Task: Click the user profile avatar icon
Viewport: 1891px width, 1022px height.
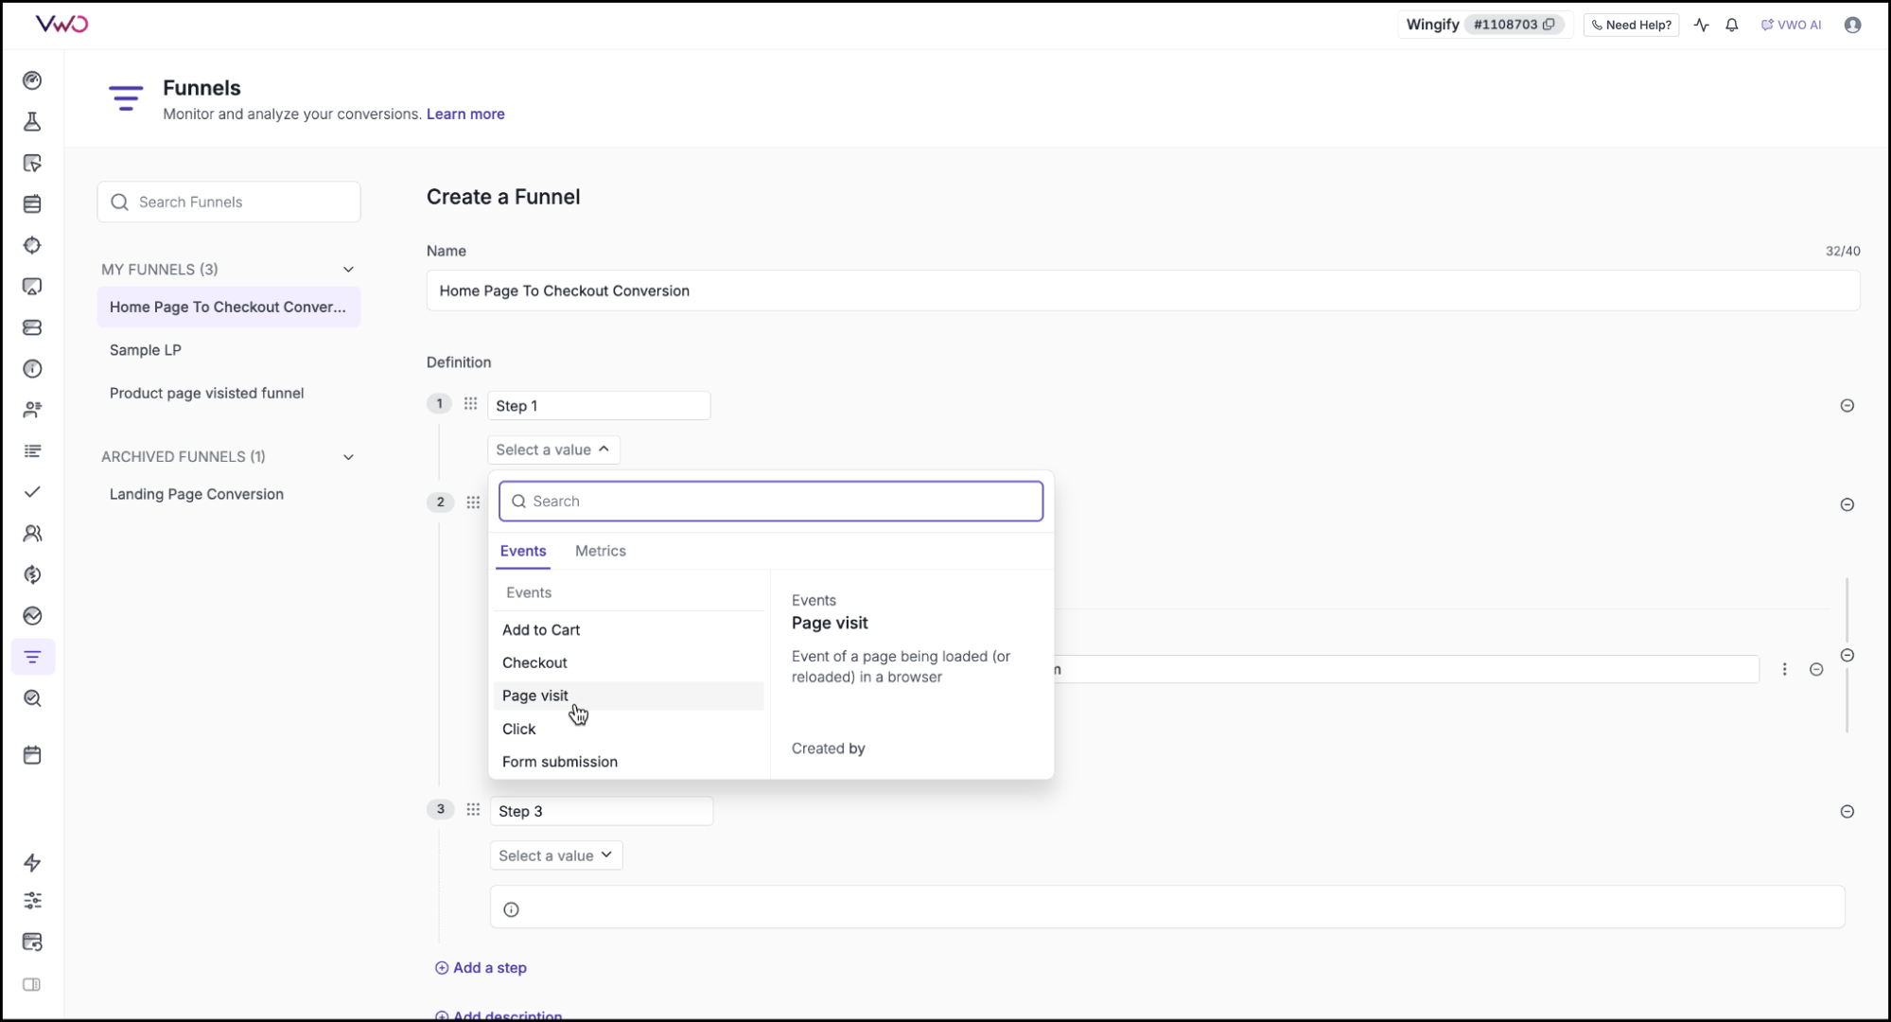Action: click(x=1852, y=26)
